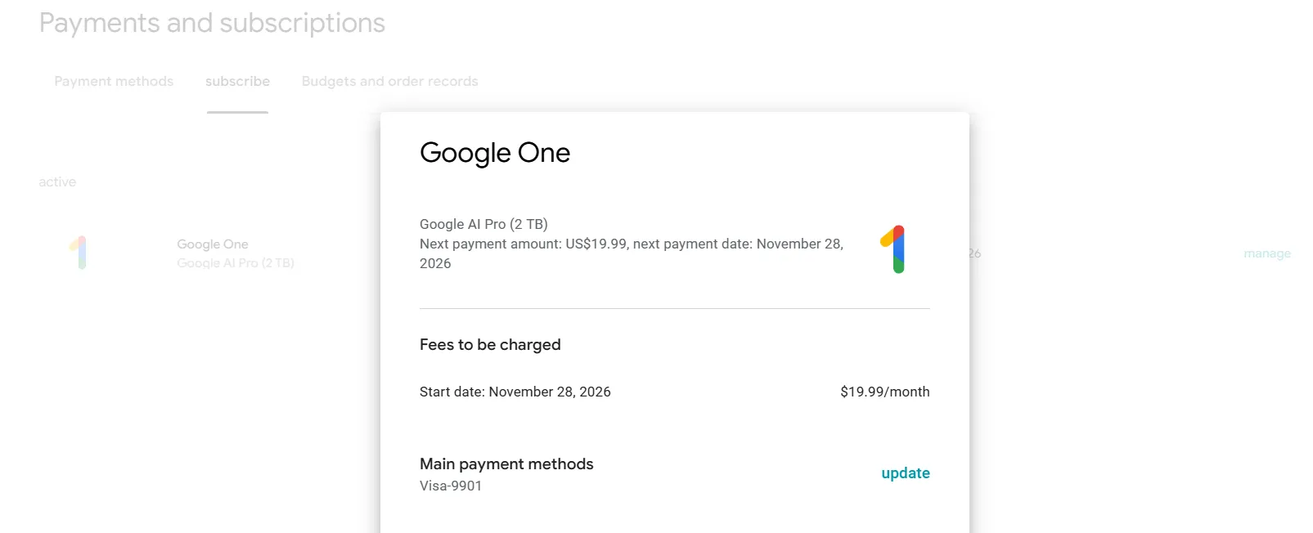Click Start date: November 28, 2026 text

click(x=515, y=392)
